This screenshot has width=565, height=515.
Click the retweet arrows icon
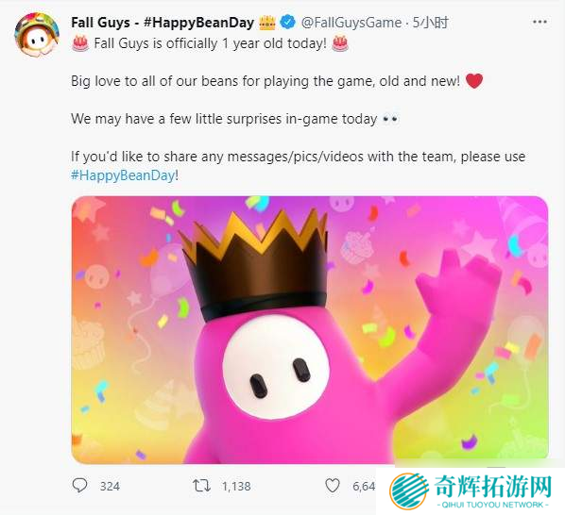[x=201, y=486]
